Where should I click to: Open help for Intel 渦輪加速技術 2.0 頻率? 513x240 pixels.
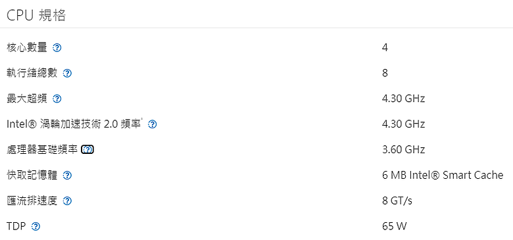(153, 124)
